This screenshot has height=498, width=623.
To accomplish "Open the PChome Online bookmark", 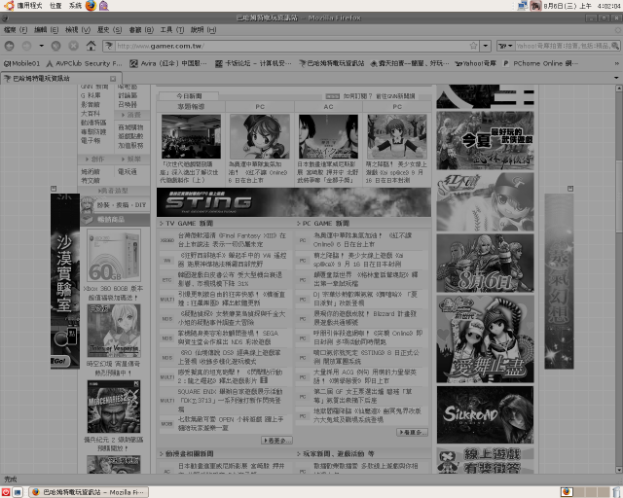I will [x=540, y=63].
